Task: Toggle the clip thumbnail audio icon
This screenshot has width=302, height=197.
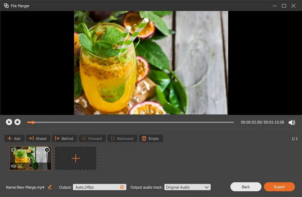Action: pyautogui.click(x=13, y=166)
